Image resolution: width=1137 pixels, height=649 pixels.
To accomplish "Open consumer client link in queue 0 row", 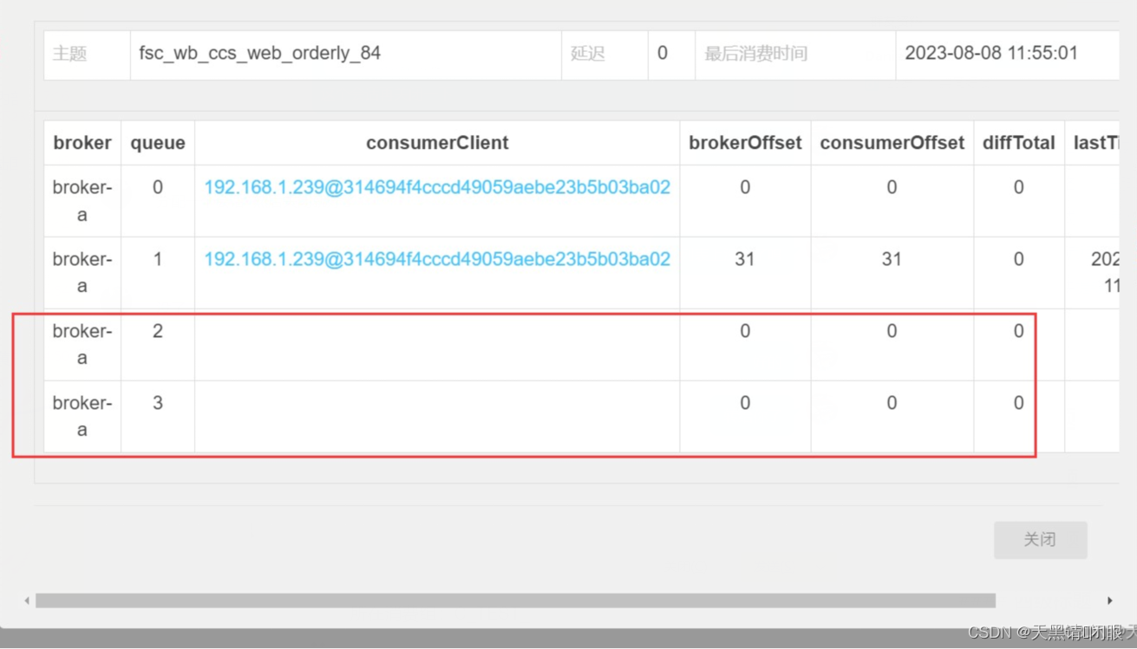I will [x=437, y=187].
